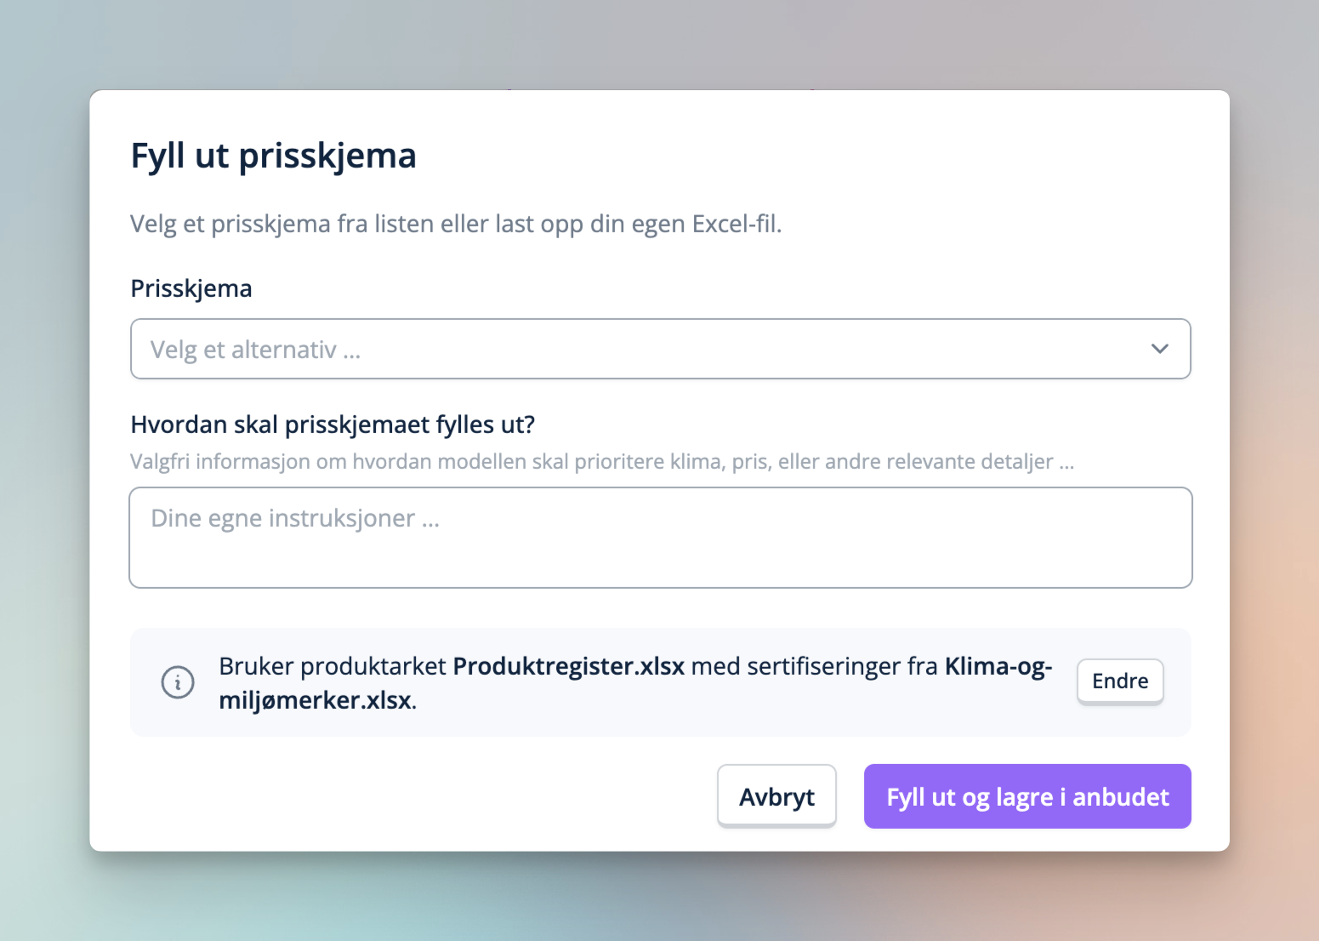Viewport: 1319px width, 941px height.
Task: Click the info icon in the notice
Action: (178, 682)
